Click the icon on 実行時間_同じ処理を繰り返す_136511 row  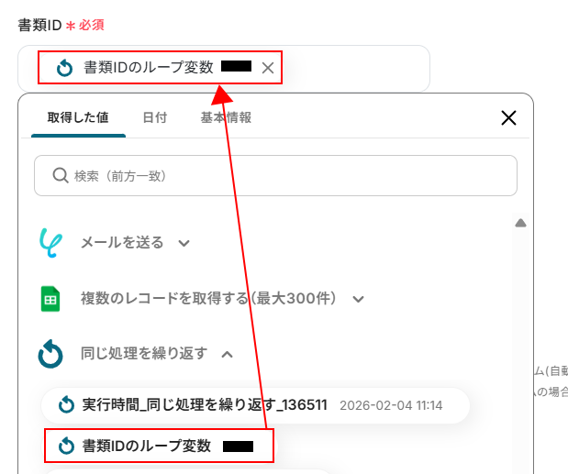[x=66, y=404]
